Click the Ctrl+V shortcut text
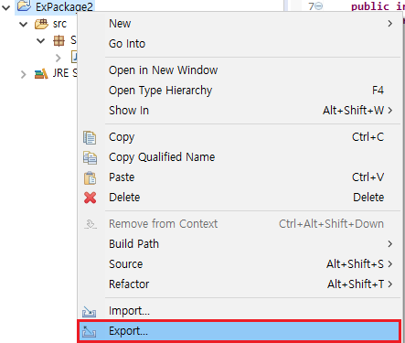The height and width of the screenshot is (343, 405). click(x=368, y=177)
